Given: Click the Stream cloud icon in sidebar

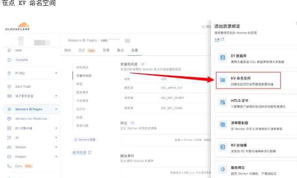Looking at the screenshot, I should click(9, 147).
